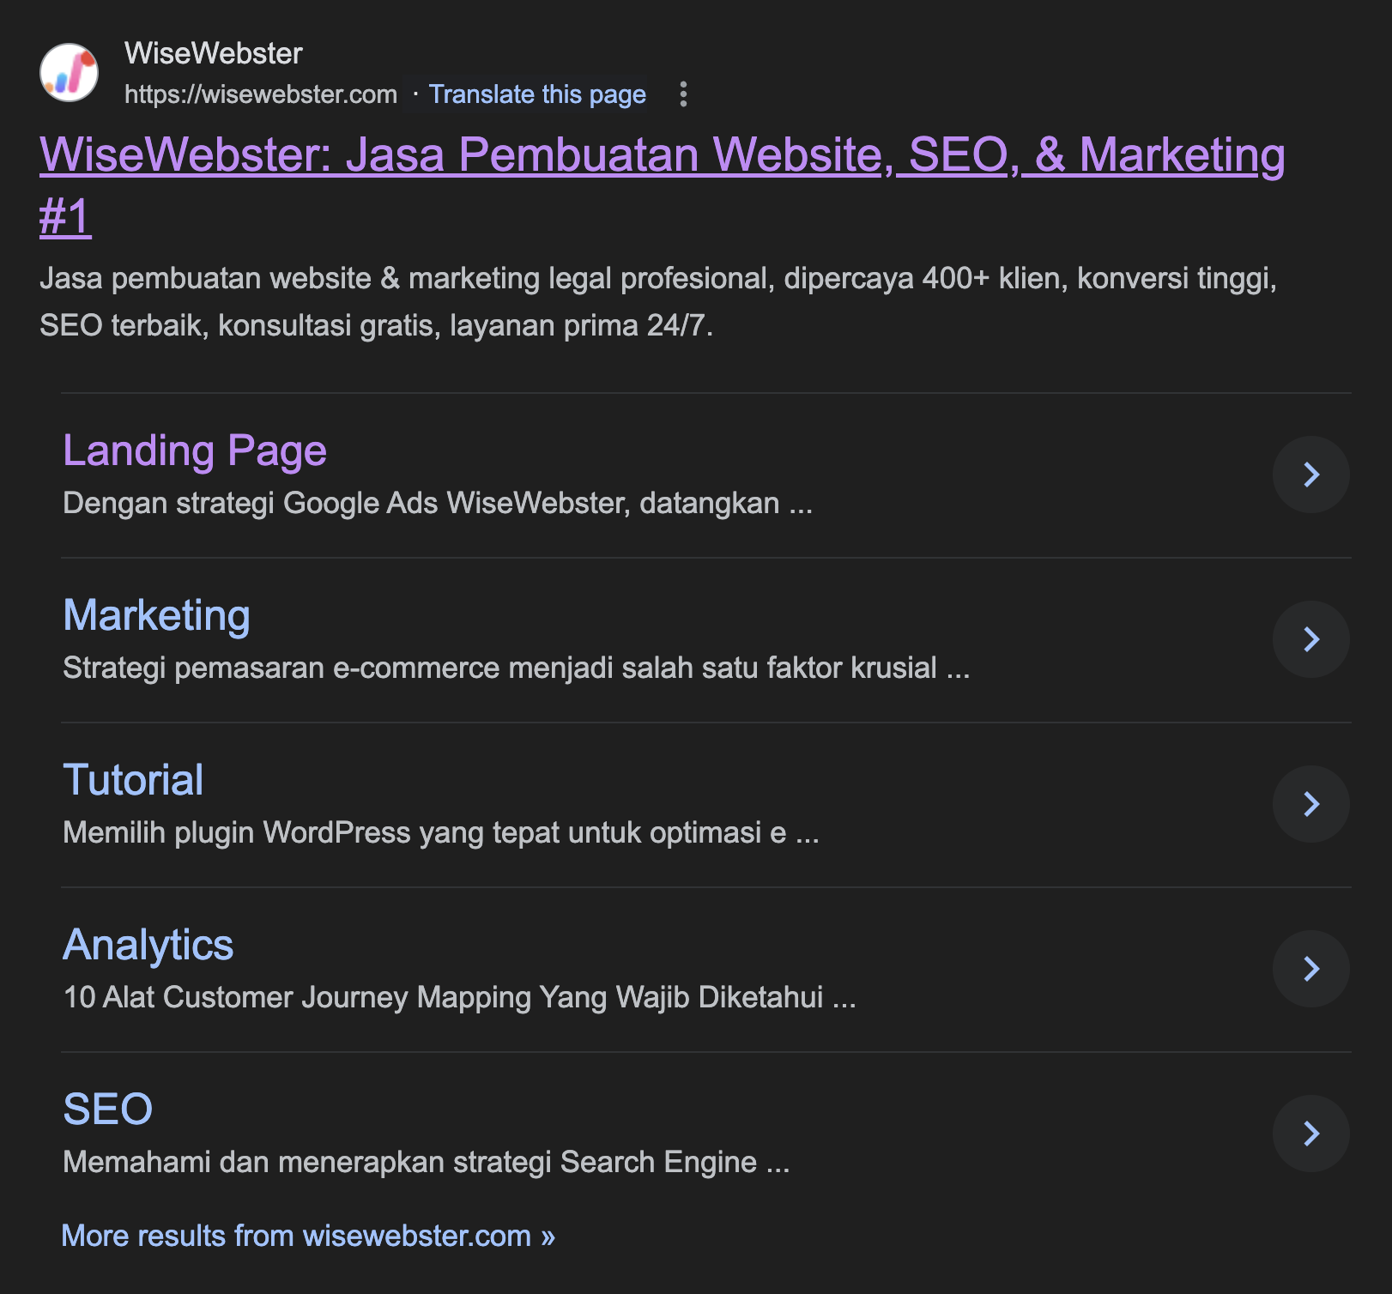Click the https://wisewebster.com URL text
The width and height of the screenshot is (1392, 1294).
261,94
